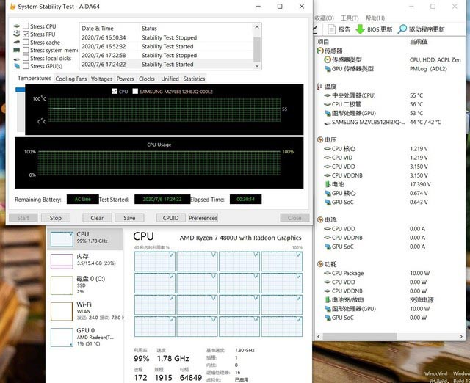470x383 pixels.
Task: Select GPU 0 in Task Manager sidebar
Action: pyautogui.click(x=85, y=337)
